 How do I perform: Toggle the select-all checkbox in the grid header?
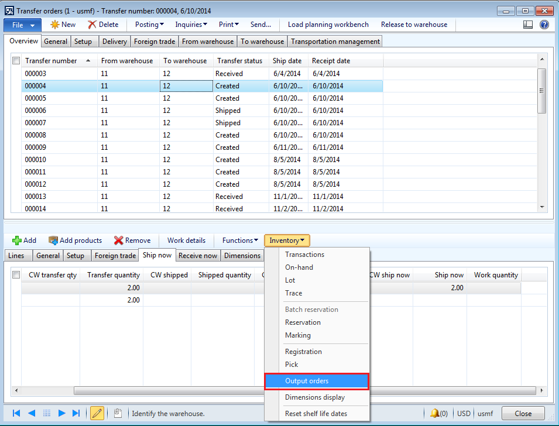(16, 60)
